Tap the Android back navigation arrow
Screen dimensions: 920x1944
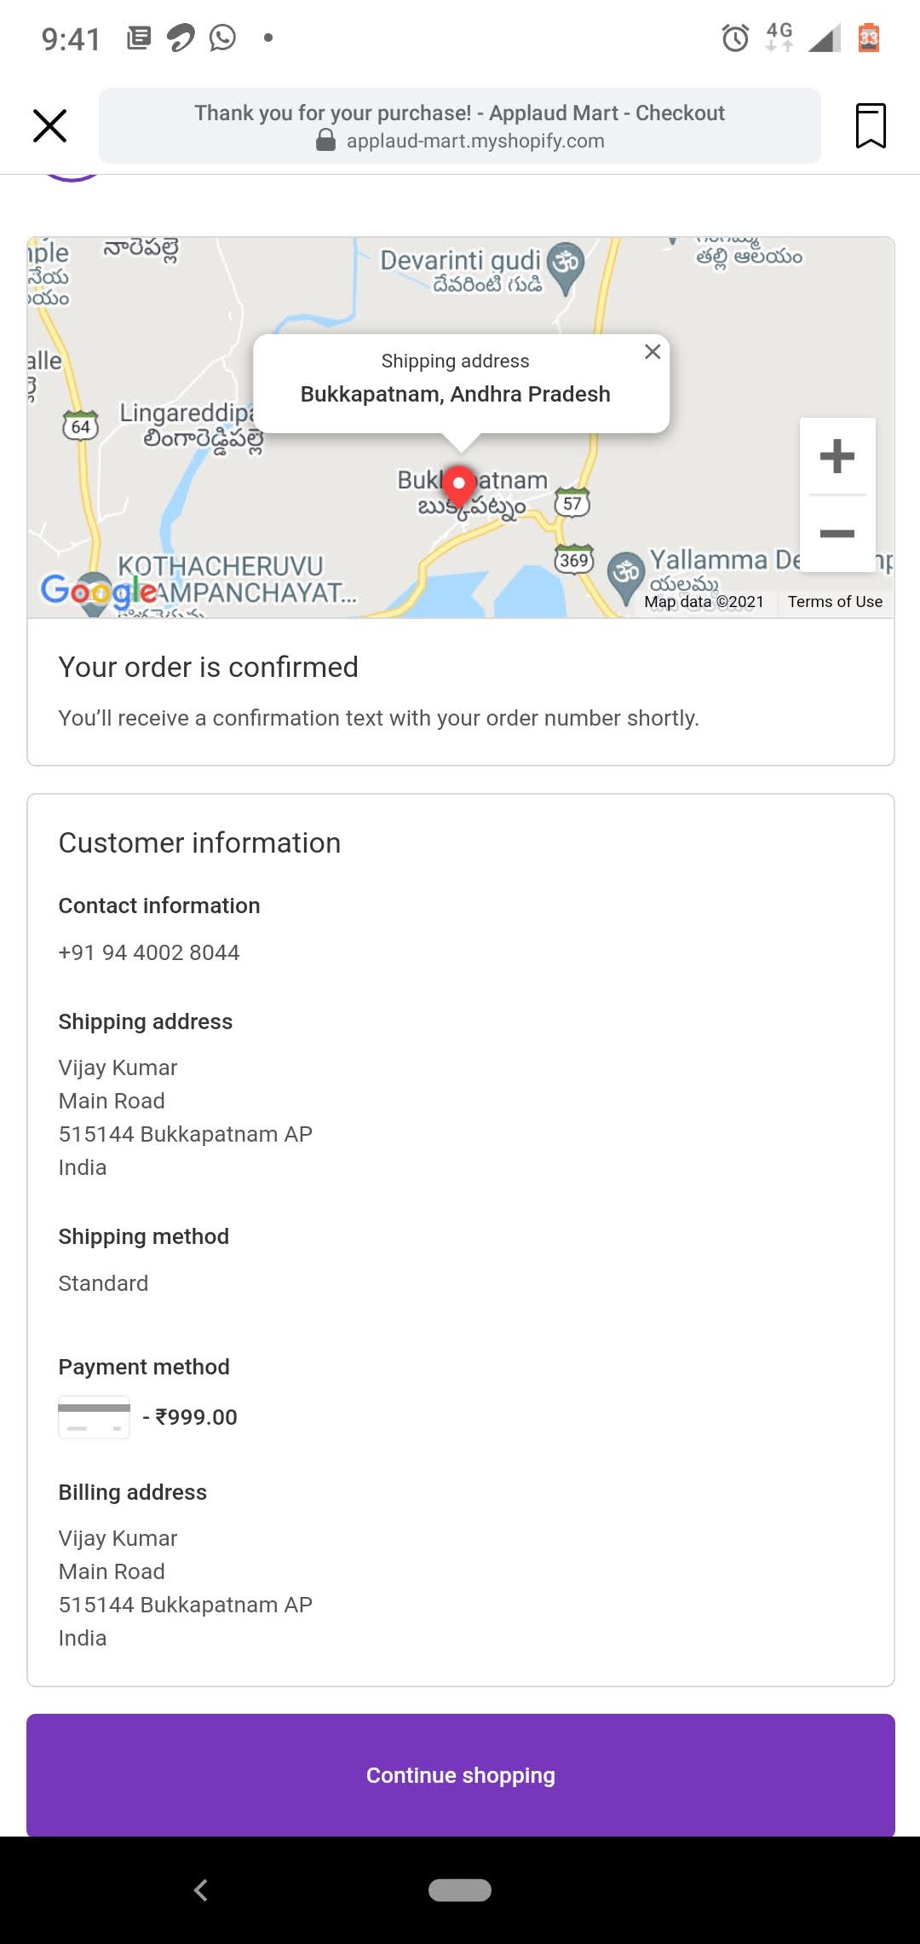(201, 1890)
